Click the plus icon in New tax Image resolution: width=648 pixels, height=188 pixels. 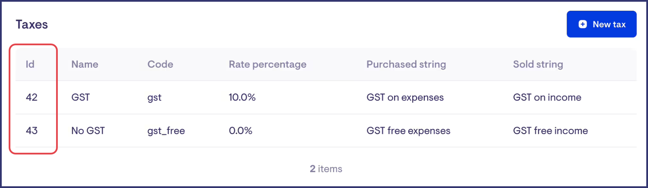[583, 24]
